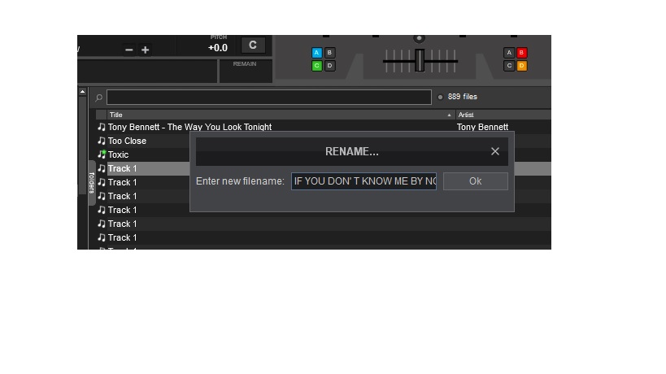Click the orange D pad on the right deck
Image resolution: width=666 pixels, height=374 pixels.
tap(521, 66)
